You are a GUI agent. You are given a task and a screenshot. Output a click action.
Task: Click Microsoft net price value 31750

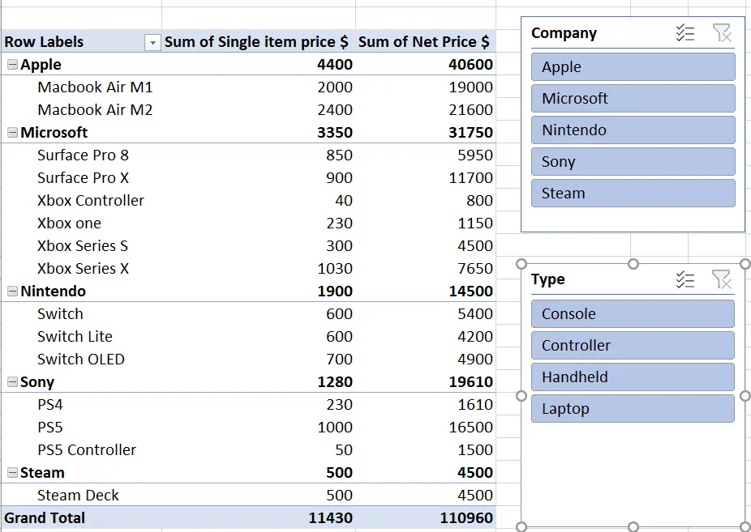coord(470,133)
